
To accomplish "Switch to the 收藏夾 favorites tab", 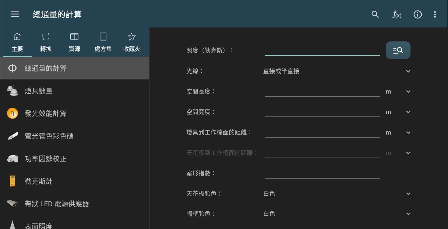I will (132, 43).
